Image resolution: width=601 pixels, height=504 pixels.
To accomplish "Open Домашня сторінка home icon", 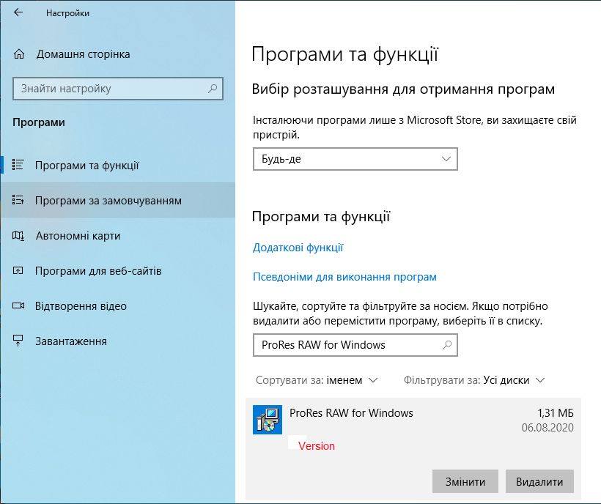I will (19, 54).
